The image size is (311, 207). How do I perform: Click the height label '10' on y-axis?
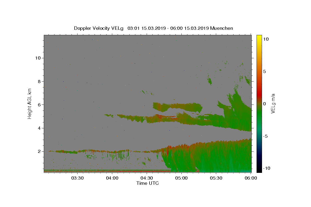tap(38, 58)
